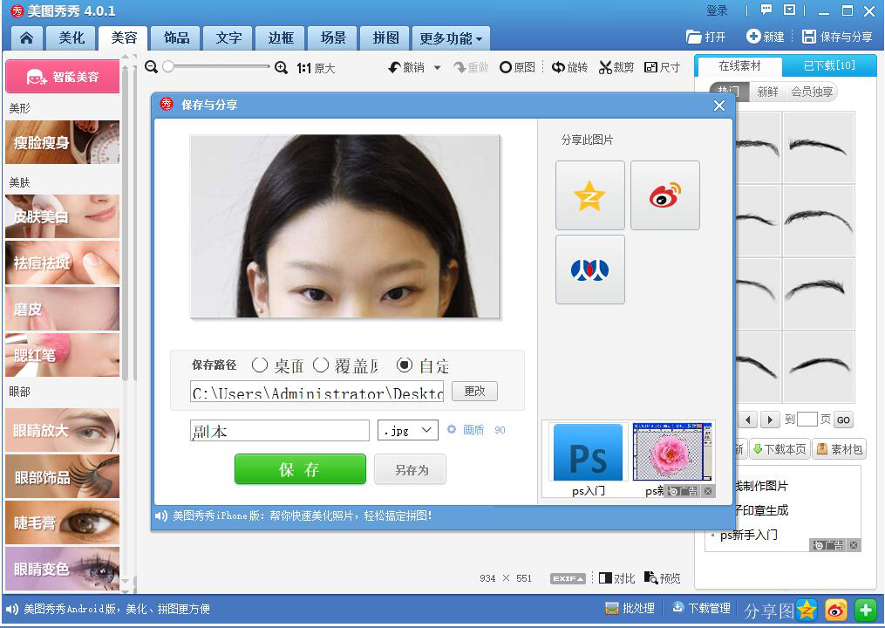The image size is (885, 628).
Task: Click the 更改 path button
Action: tap(474, 392)
